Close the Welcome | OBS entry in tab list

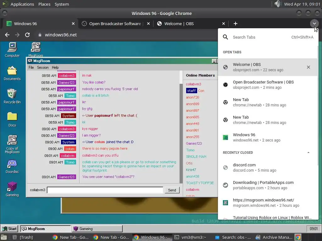[x=308, y=67]
